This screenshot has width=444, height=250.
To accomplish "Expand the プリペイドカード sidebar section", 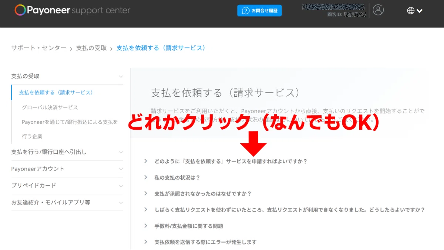I will point(67,186).
